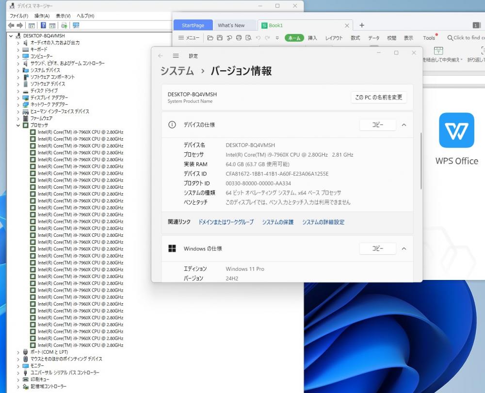Screen dimensions: 485x393
Task: Open the WPS export icon next to save
Action: [x=229, y=38]
